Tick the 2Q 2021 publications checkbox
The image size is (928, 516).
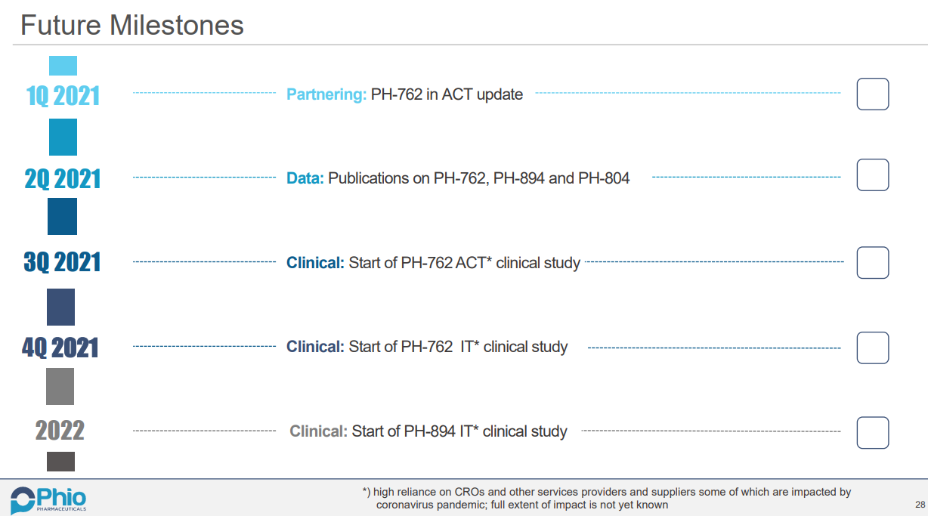click(x=872, y=175)
